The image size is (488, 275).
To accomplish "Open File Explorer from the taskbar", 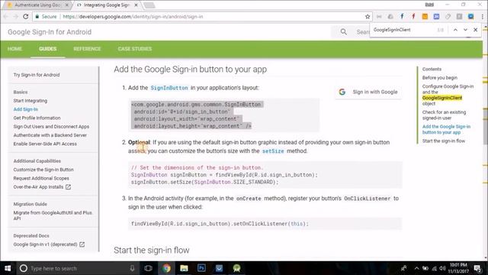I will [x=184, y=268].
